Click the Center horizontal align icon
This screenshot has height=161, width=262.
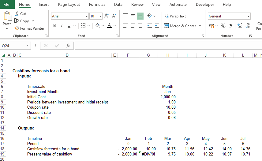tap(133, 26)
